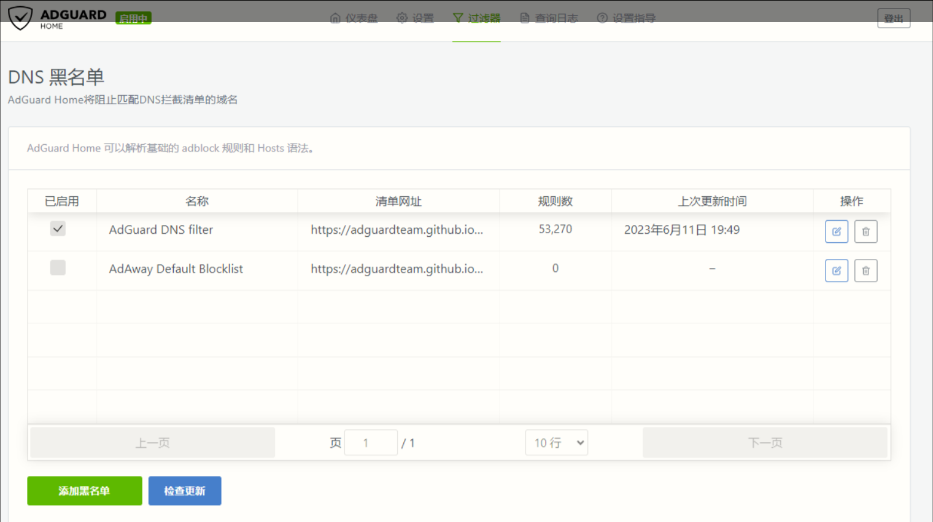Edit the AdAway Default Blocklist entry
The height and width of the screenshot is (522, 933).
(836, 271)
